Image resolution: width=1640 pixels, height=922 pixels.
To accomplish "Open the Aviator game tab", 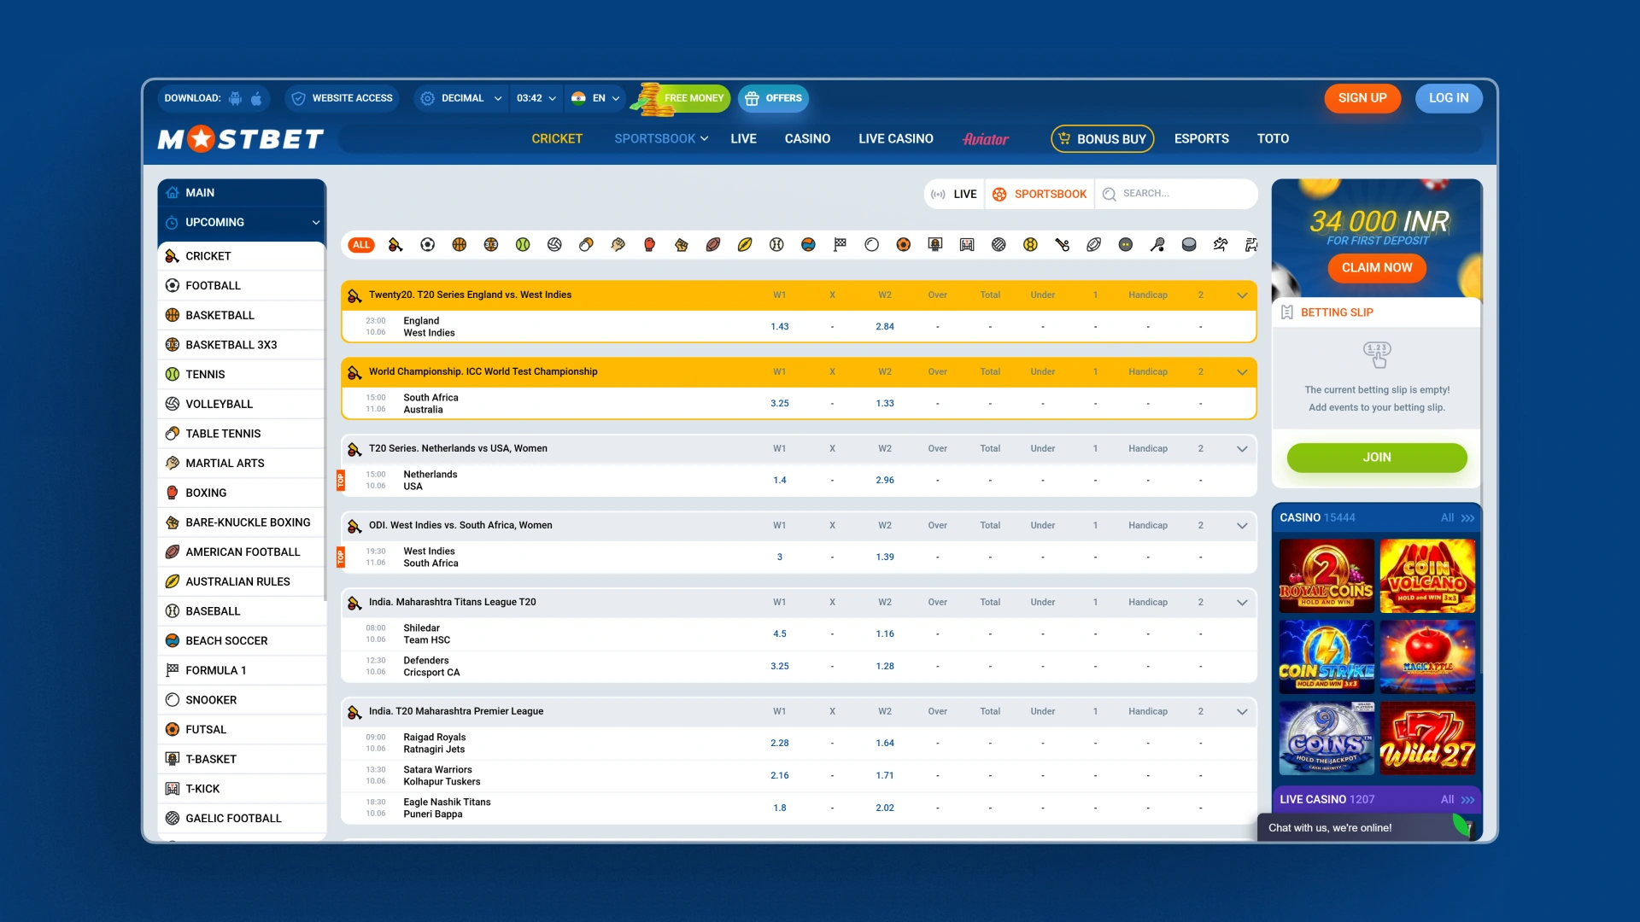I will [986, 139].
